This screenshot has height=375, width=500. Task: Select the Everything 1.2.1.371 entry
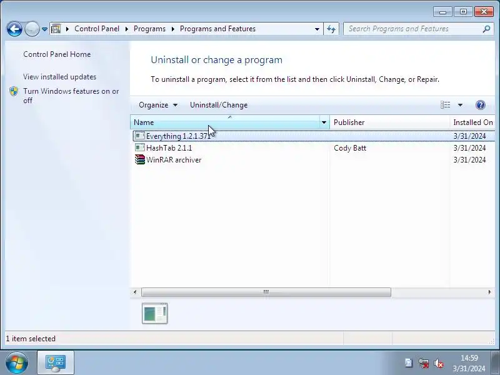point(314,136)
